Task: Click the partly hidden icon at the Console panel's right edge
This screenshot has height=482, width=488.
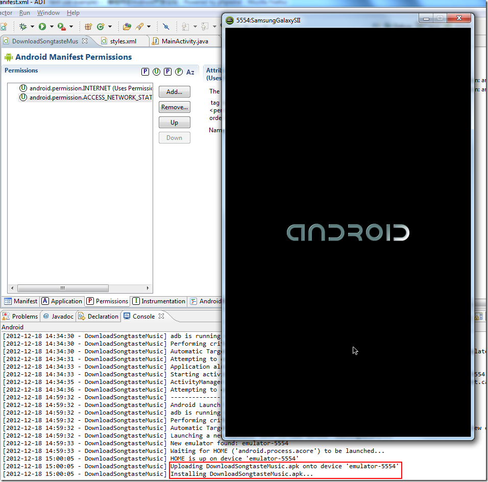Action: [x=479, y=317]
